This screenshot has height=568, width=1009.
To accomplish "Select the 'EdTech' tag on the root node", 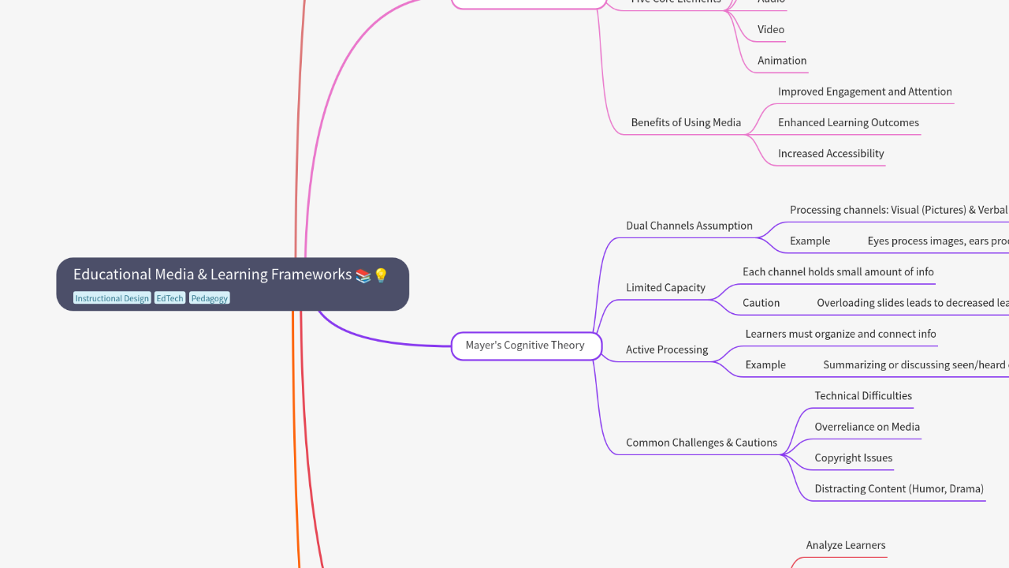I will pyautogui.click(x=169, y=297).
